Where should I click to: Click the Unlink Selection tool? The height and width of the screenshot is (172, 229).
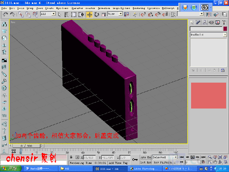pos(28,15)
